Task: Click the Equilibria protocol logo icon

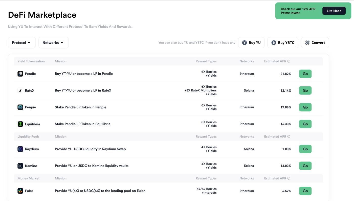Action: [20, 124]
